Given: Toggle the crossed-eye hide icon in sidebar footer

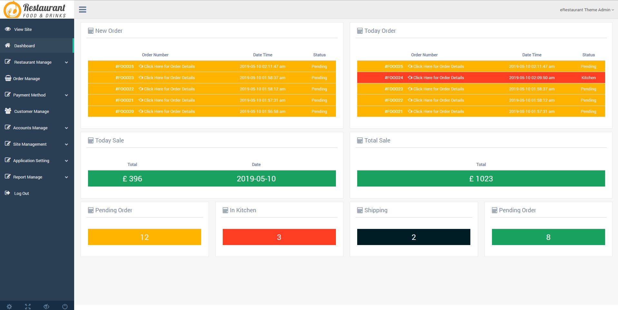Looking at the screenshot, I should click(46, 306).
